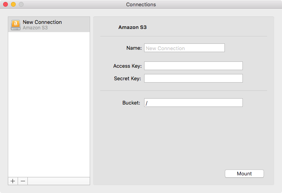
Task: Click the Connections window title
Action: coord(141,4)
